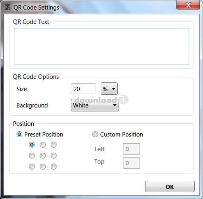Choose the bottom-left preset position
Image resolution: width=203 pixels, height=199 pixels.
pyautogui.click(x=32, y=167)
